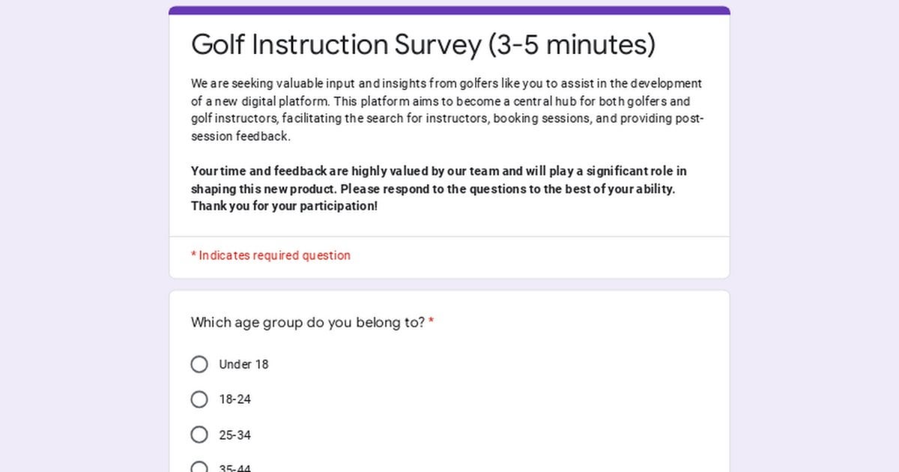This screenshot has height=472, width=899.
Task: Click the "18-24" option label text
Action: coord(234,399)
